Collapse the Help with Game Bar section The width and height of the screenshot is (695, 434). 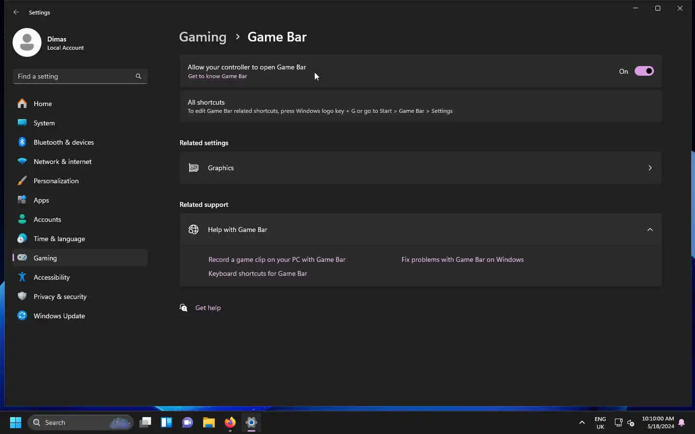coord(650,230)
